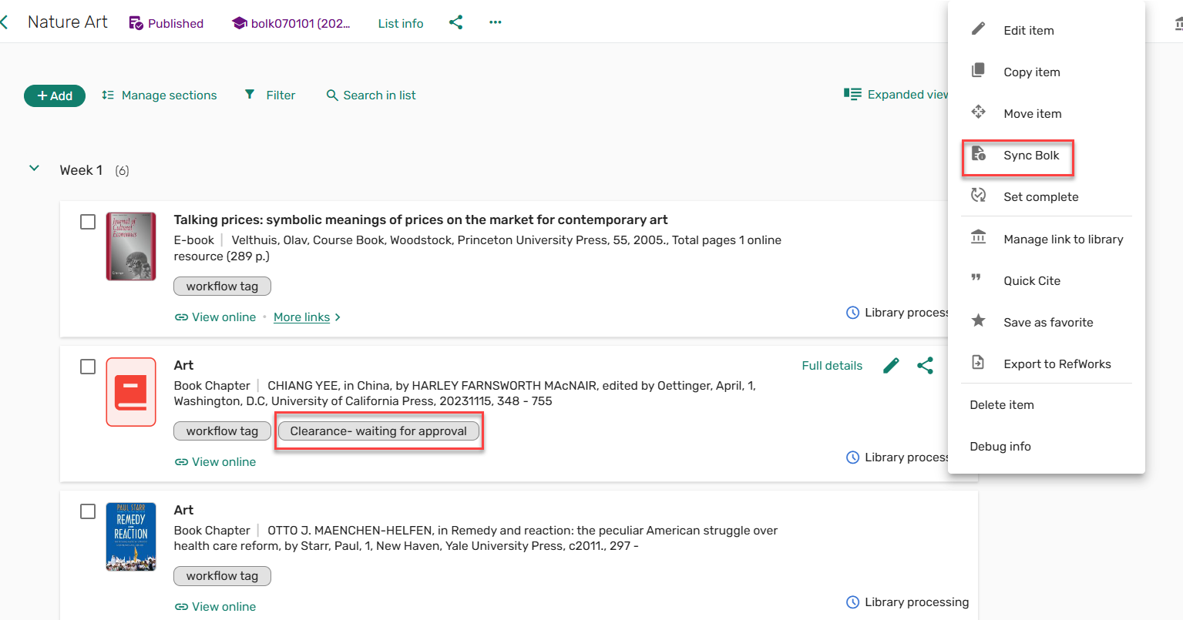Click the green Add button
This screenshot has height=620, width=1183.
pyautogui.click(x=55, y=96)
